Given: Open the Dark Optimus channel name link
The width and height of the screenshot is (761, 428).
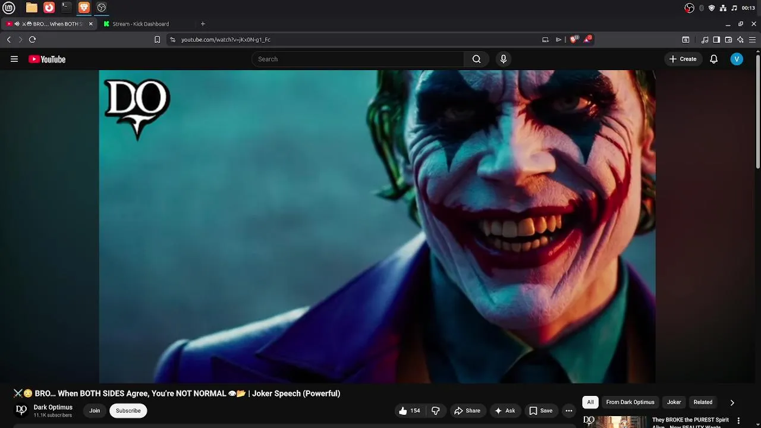Looking at the screenshot, I should (53, 407).
